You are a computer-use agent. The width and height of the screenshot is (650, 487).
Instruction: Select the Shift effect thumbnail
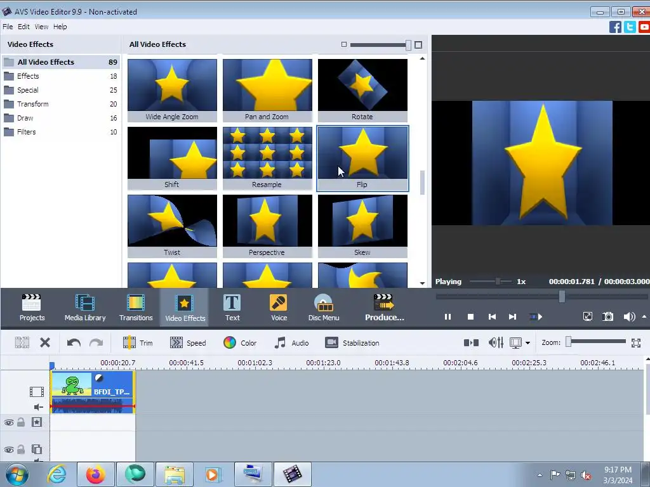[x=172, y=158]
